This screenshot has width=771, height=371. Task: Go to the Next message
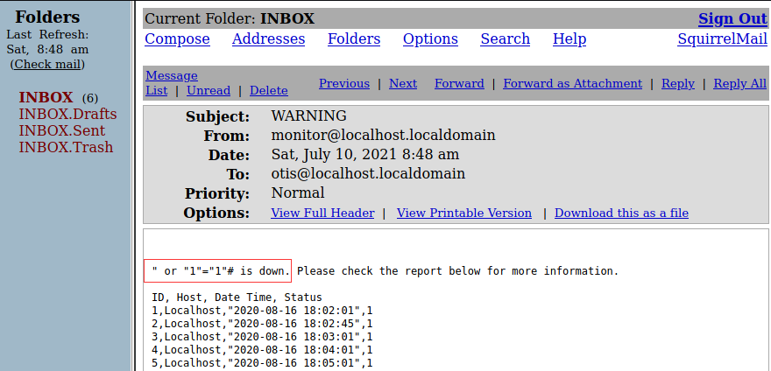pyautogui.click(x=403, y=83)
